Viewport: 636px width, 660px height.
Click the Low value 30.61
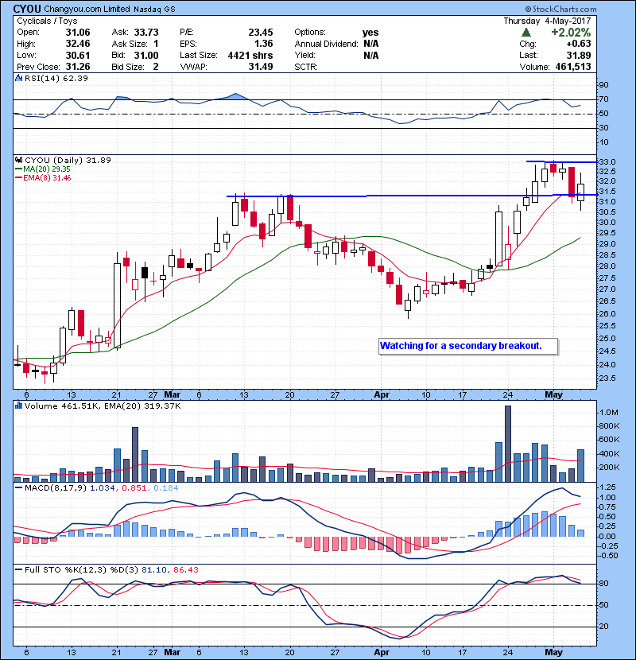pyautogui.click(x=78, y=55)
